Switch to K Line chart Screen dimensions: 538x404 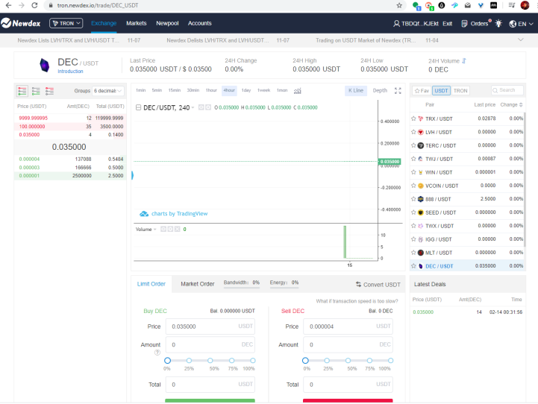point(356,90)
